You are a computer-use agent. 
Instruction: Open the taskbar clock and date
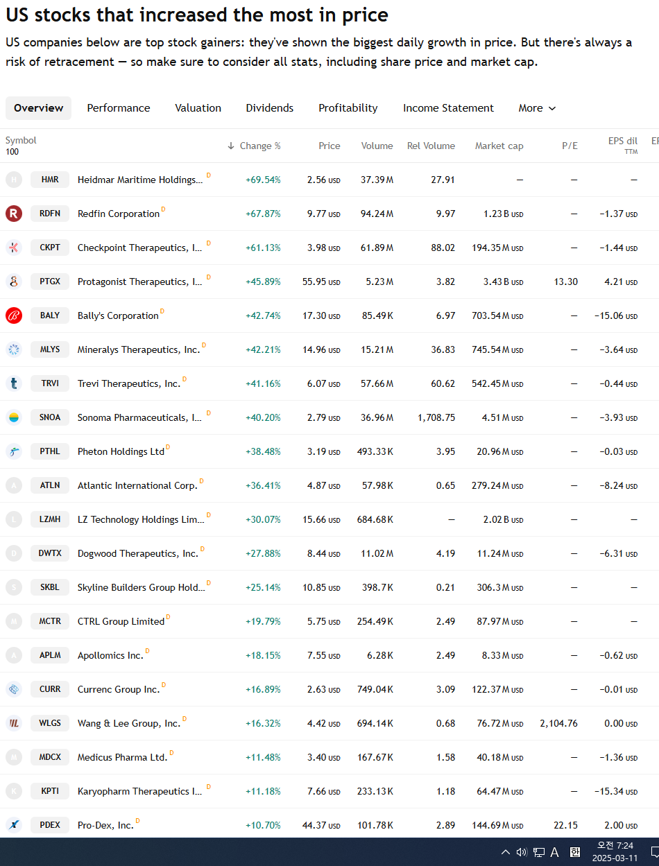tap(615, 852)
